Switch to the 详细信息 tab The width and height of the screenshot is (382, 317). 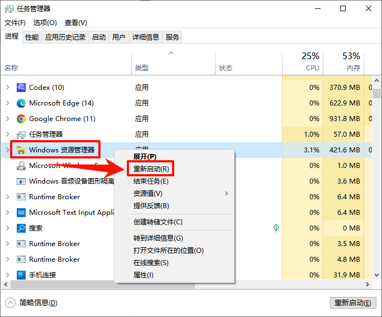[x=145, y=37]
